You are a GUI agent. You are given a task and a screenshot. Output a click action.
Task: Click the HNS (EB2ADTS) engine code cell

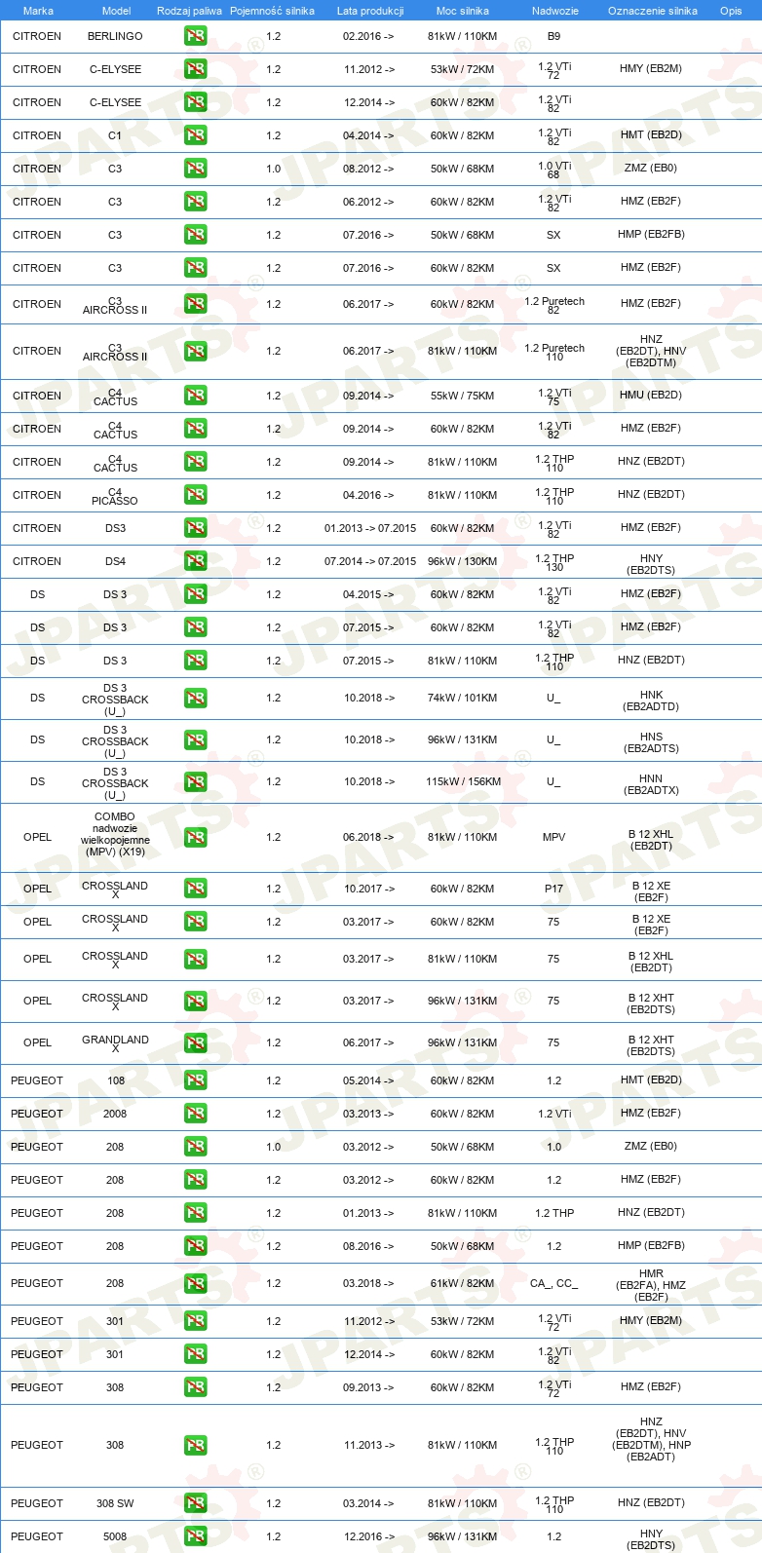click(651, 742)
